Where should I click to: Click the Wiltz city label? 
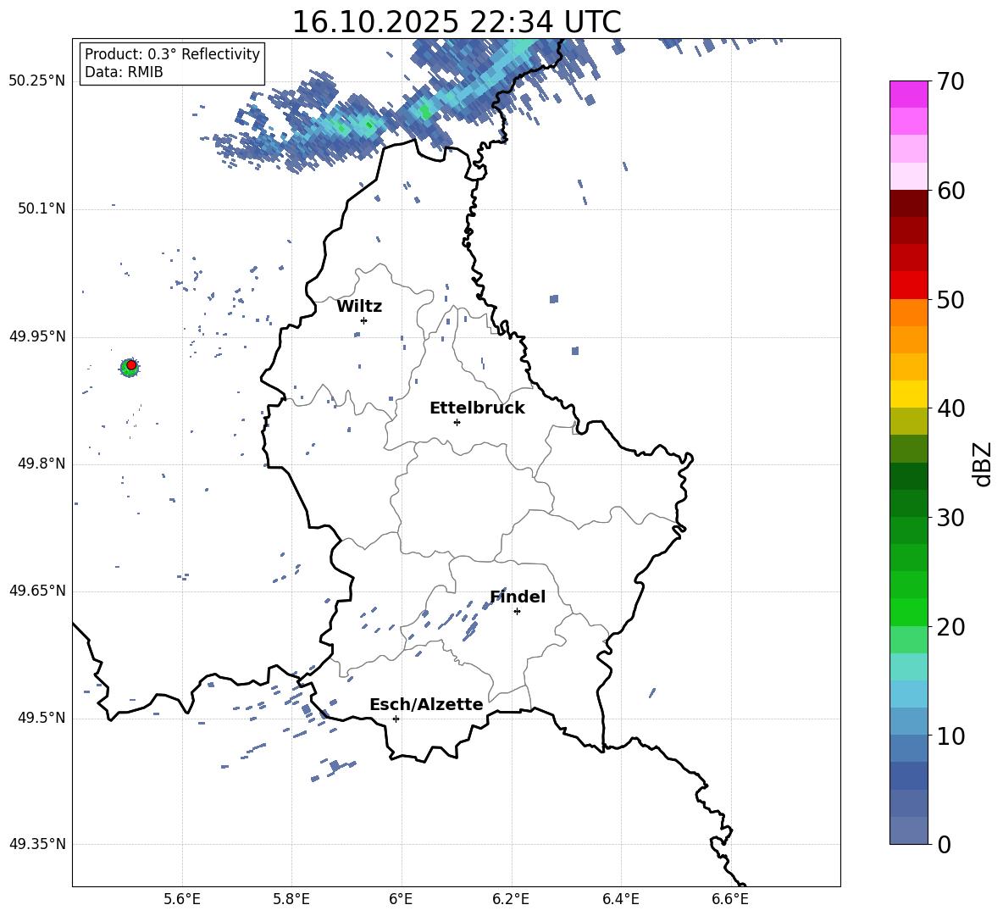coord(359,307)
